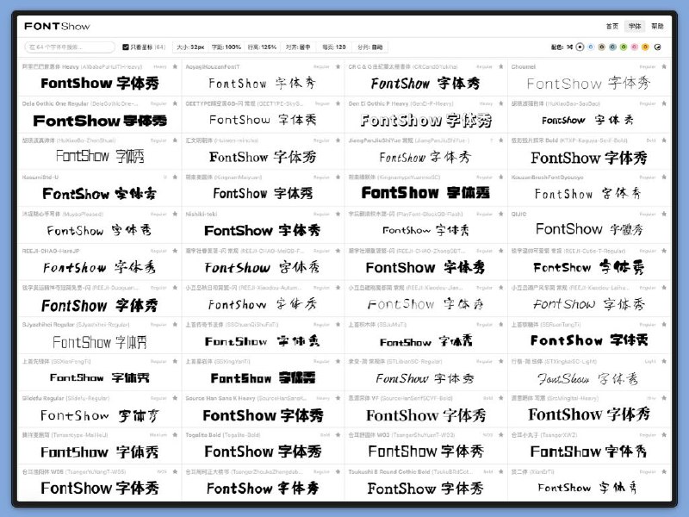The width and height of the screenshot is (689, 517).
Task: Toggle star on Togalite Bold font
Action: (x=338, y=435)
